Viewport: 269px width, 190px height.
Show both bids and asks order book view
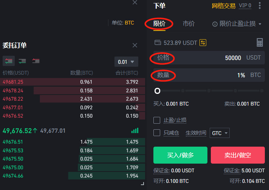coord(8,61)
